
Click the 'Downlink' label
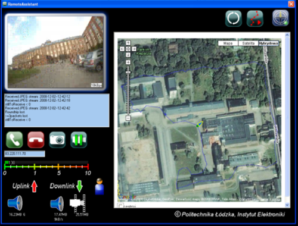click(62, 186)
